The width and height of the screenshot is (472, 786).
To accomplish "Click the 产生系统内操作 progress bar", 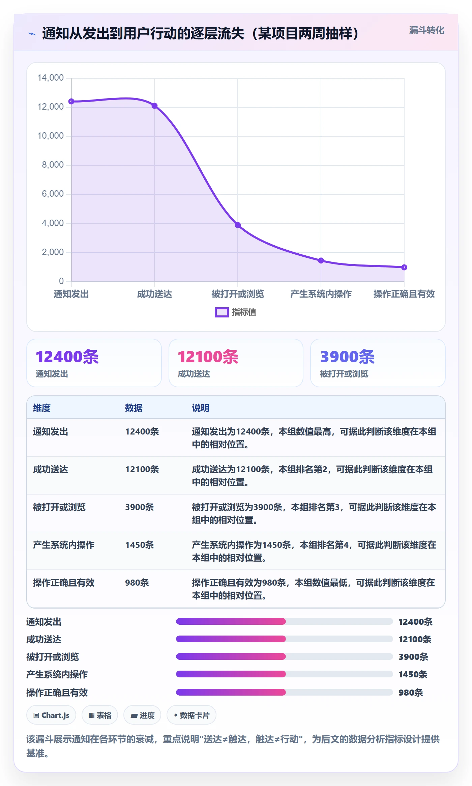I will click(284, 674).
